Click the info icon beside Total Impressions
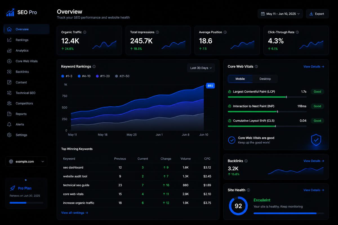This screenshot has width=338, height=225. [157, 32]
